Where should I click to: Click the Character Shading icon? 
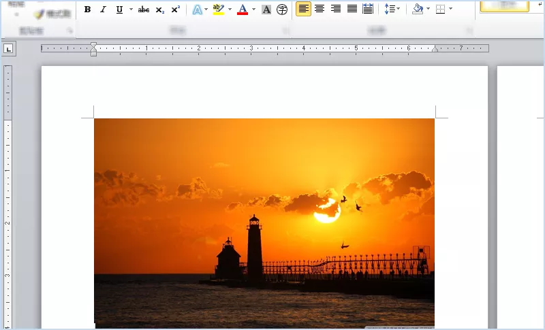click(266, 10)
